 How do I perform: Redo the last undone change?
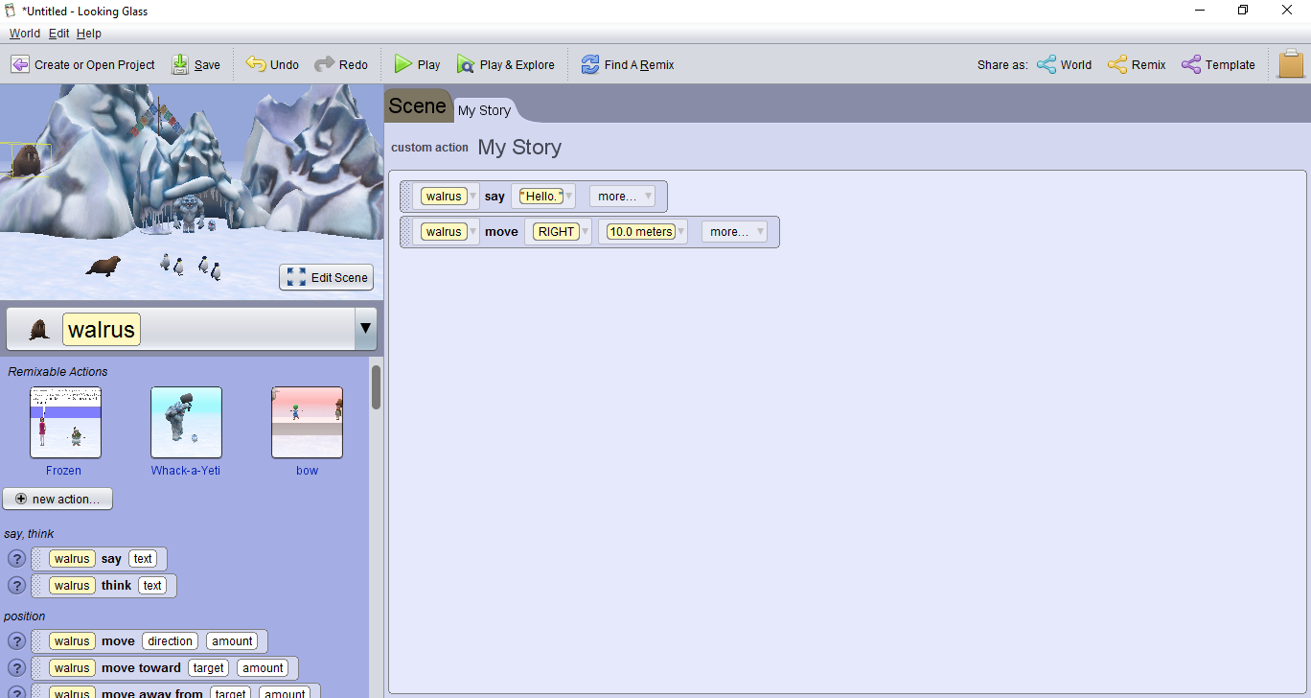pos(341,64)
